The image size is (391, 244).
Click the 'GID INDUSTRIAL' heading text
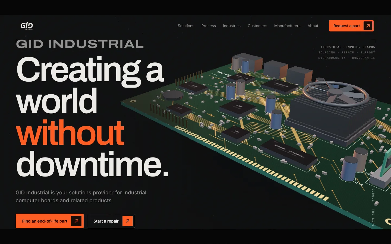80,44
